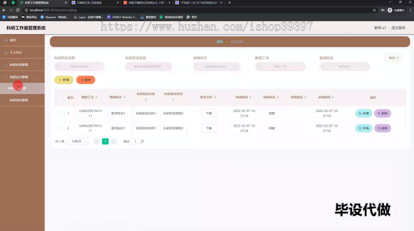This screenshot has height=231, width=414.
Task: Switch to the 科研工作量管理系统 browser tab
Action: [42, 3]
